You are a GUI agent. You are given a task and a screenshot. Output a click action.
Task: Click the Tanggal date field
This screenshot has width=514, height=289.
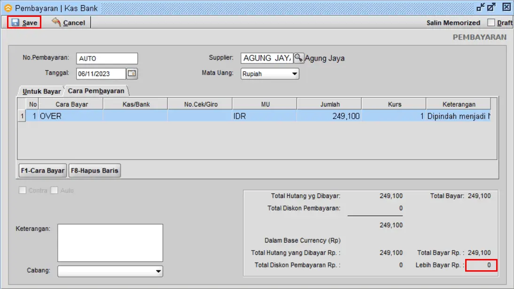click(101, 74)
